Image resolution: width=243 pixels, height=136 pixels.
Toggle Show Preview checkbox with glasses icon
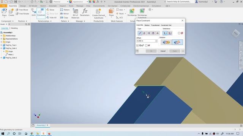coord(137,45)
